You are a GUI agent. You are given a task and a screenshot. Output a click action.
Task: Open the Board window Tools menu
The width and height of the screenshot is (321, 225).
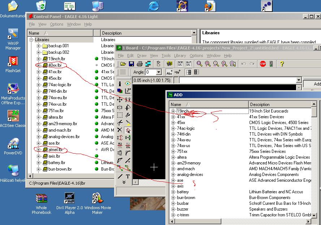pyautogui.click(x=166, y=56)
